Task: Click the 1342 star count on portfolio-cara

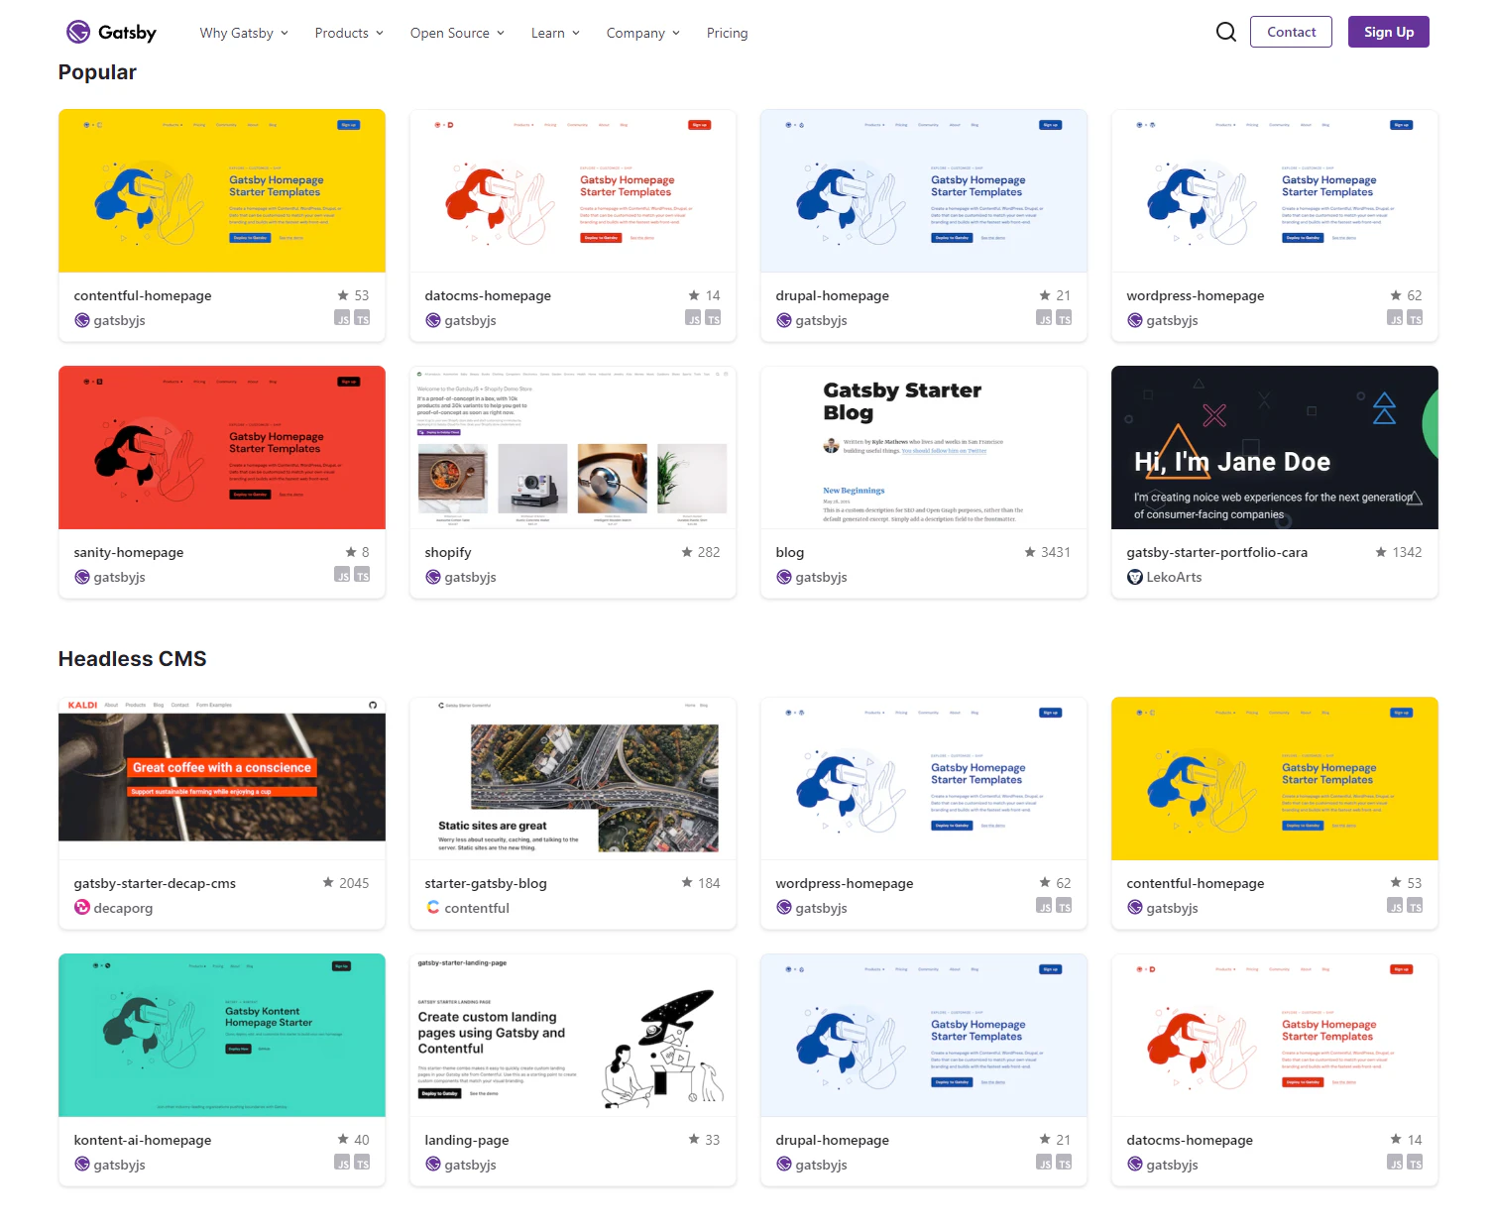Action: point(1407,552)
